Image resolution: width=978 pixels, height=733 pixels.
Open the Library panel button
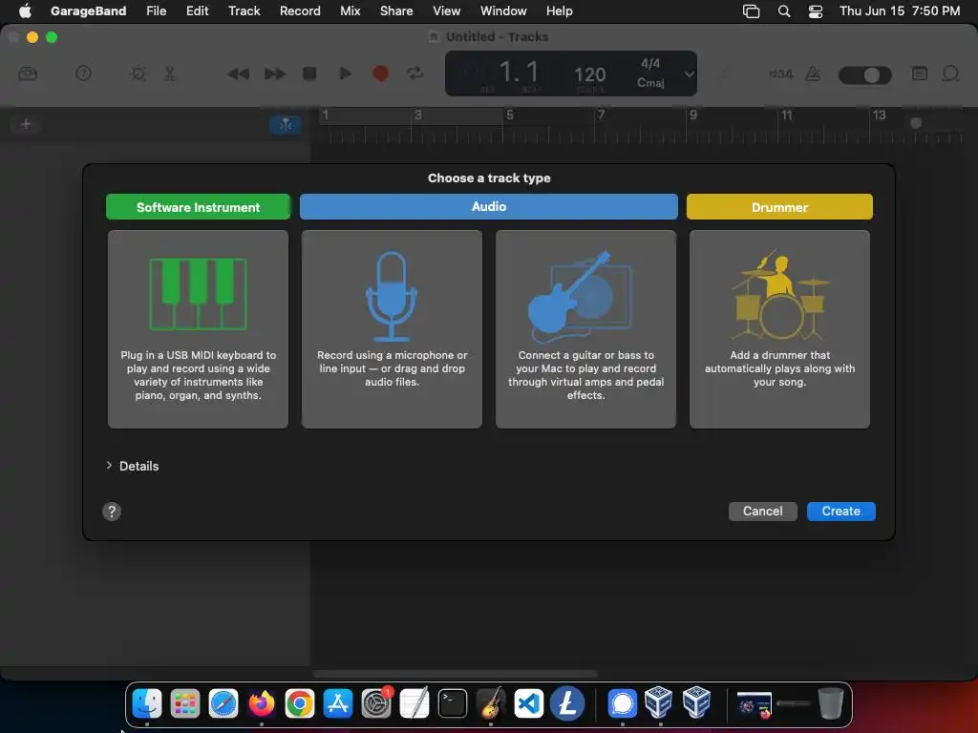pyautogui.click(x=28, y=73)
